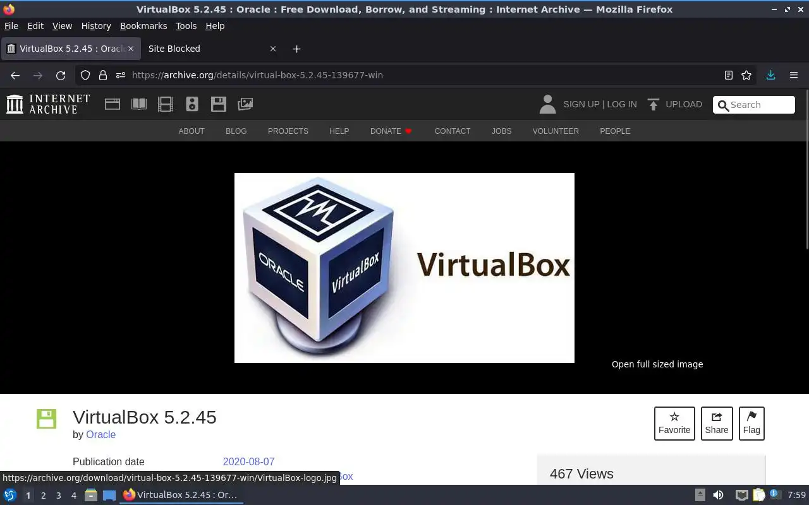Open the Internet Archive Software floppy icon
Viewport: 809px width, 505px height.
coord(219,104)
